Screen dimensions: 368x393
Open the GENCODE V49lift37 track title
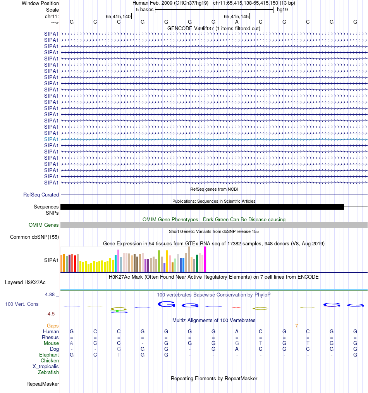(214, 29)
